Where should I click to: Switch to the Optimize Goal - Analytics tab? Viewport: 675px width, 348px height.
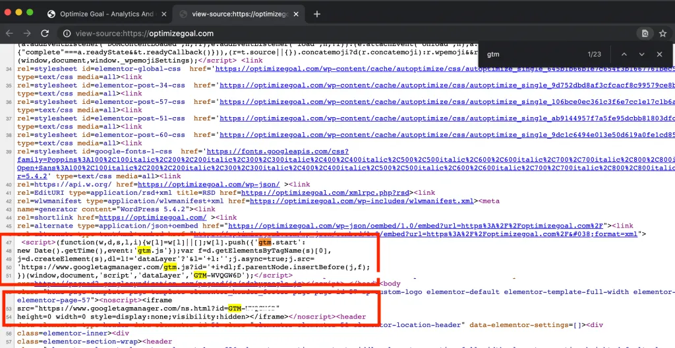coord(107,14)
